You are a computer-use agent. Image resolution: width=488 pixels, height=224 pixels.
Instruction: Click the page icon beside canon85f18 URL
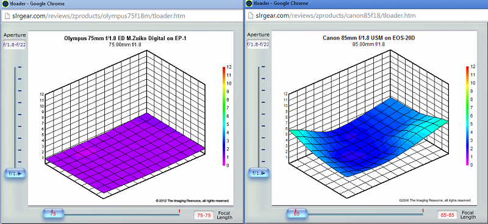(x=249, y=16)
